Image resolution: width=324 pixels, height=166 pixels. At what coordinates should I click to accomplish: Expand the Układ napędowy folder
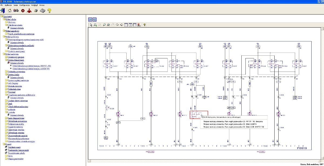[x=4, y=31]
